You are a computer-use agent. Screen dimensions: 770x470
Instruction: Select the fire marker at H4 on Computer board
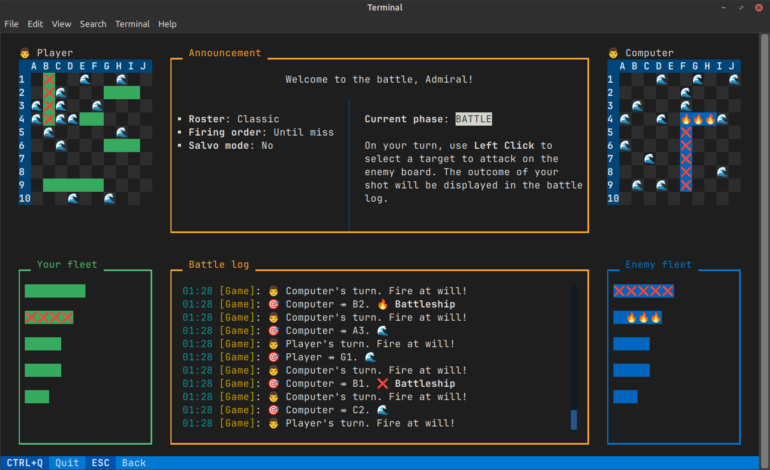710,119
